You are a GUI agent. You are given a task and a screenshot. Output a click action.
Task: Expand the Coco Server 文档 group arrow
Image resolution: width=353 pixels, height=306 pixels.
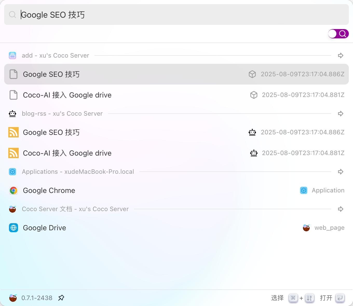point(341,209)
